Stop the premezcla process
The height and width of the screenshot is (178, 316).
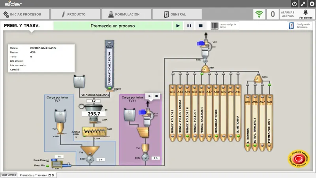200,26
